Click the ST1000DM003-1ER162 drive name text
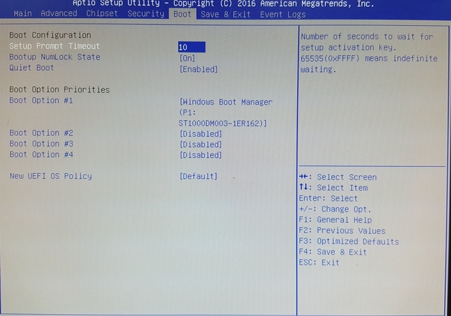The width and height of the screenshot is (451, 316). click(220, 123)
